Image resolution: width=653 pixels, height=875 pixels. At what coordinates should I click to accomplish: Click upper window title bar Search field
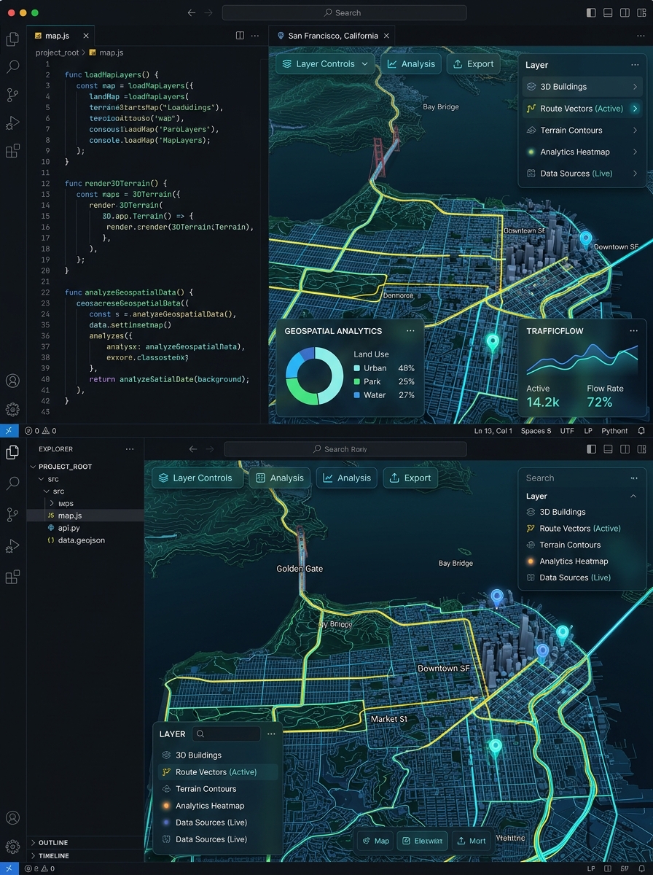coord(344,12)
